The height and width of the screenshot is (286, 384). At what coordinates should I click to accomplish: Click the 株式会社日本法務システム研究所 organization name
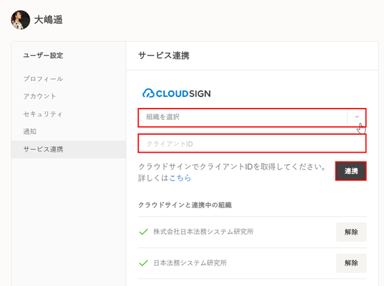pyautogui.click(x=208, y=232)
